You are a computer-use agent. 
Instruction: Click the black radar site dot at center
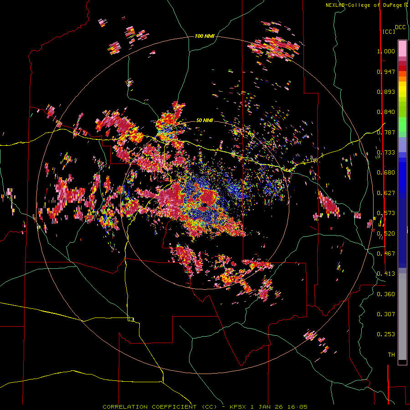204,205
